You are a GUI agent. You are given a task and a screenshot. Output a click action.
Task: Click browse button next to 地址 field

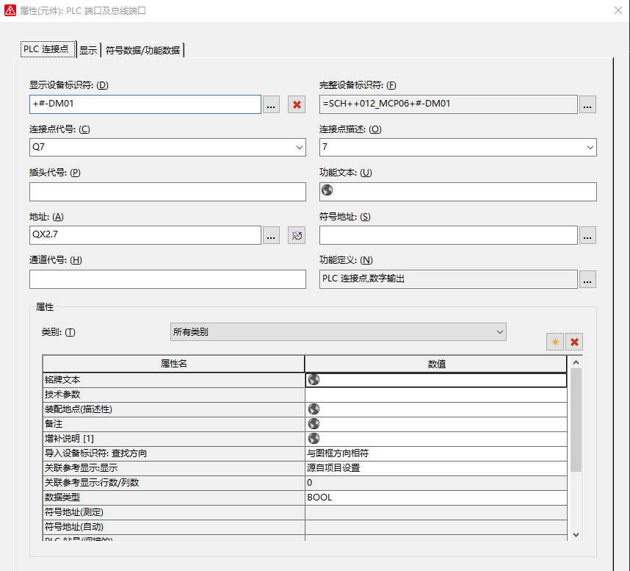coord(271,235)
